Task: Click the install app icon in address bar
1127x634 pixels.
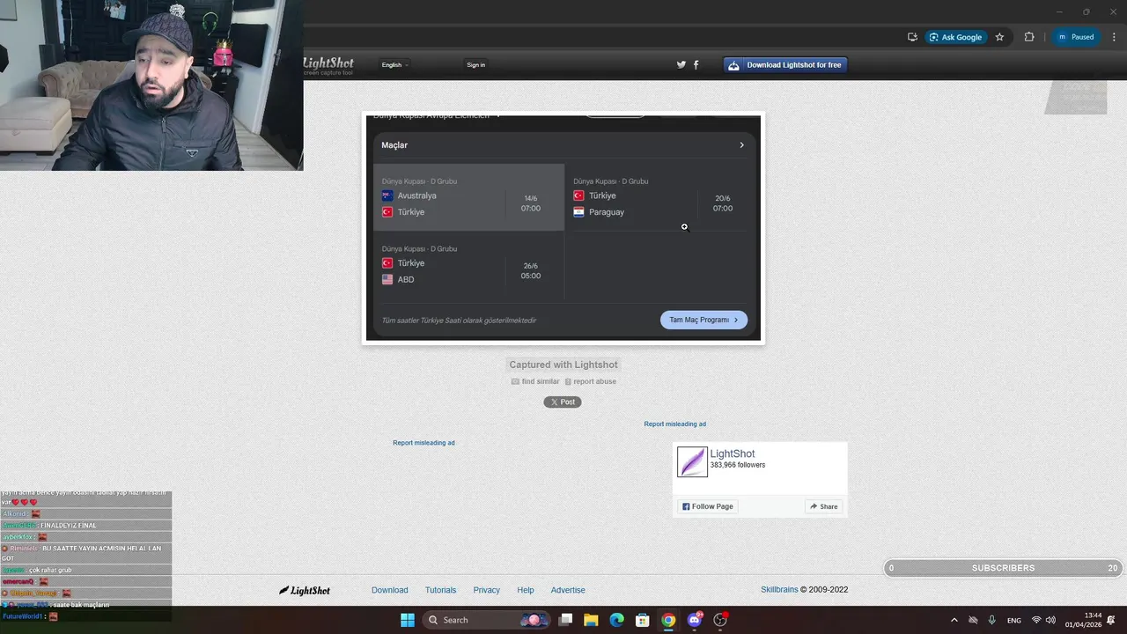Action: click(912, 37)
